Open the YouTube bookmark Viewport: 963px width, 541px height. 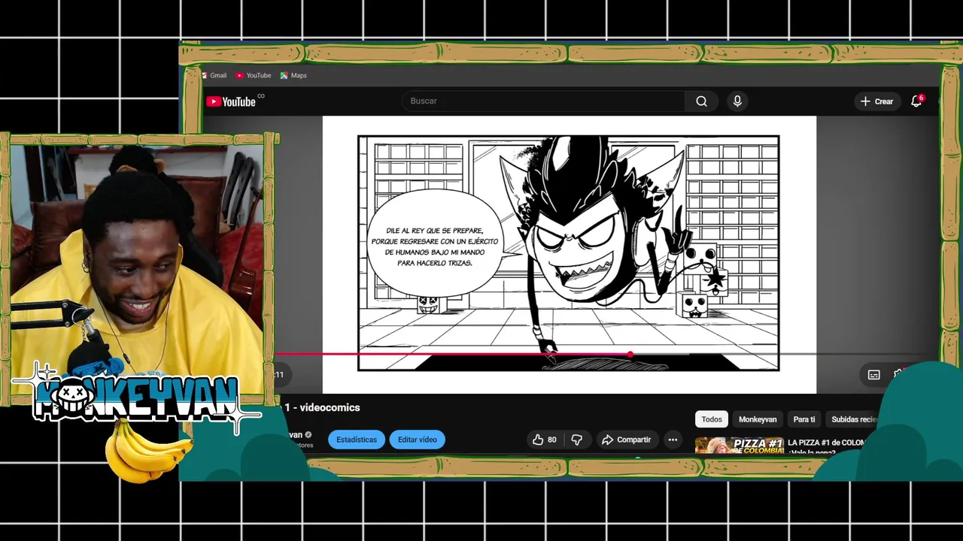254,75
